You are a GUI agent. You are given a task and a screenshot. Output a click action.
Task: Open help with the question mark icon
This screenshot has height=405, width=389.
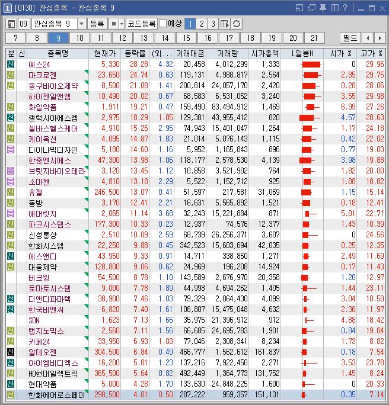click(x=345, y=8)
